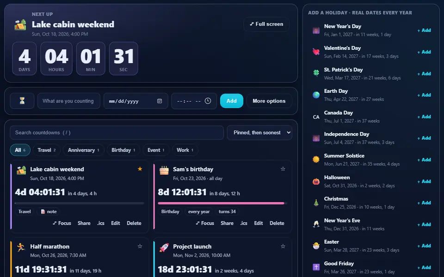Click the fireworks icon beside New Year's Day
Screen dimensions: 444x277
(316, 30)
